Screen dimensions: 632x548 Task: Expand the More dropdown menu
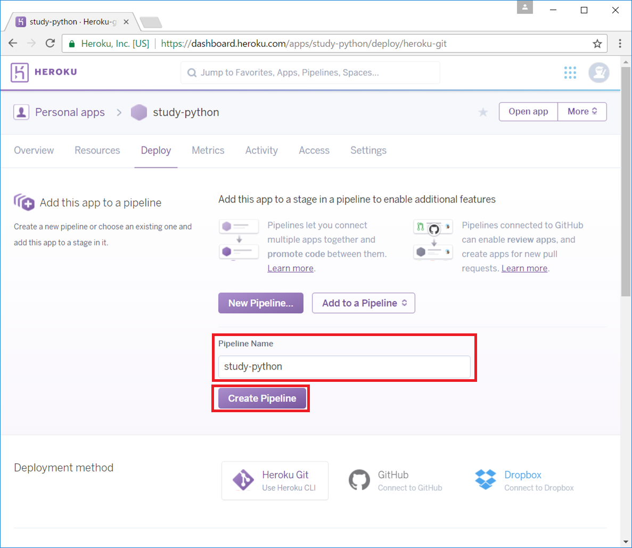(x=582, y=111)
